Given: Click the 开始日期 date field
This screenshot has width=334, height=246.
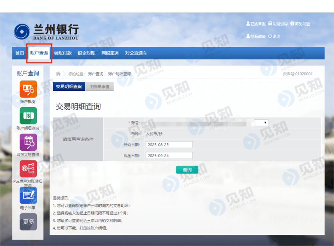Looking at the screenshot, I should click(x=169, y=144).
